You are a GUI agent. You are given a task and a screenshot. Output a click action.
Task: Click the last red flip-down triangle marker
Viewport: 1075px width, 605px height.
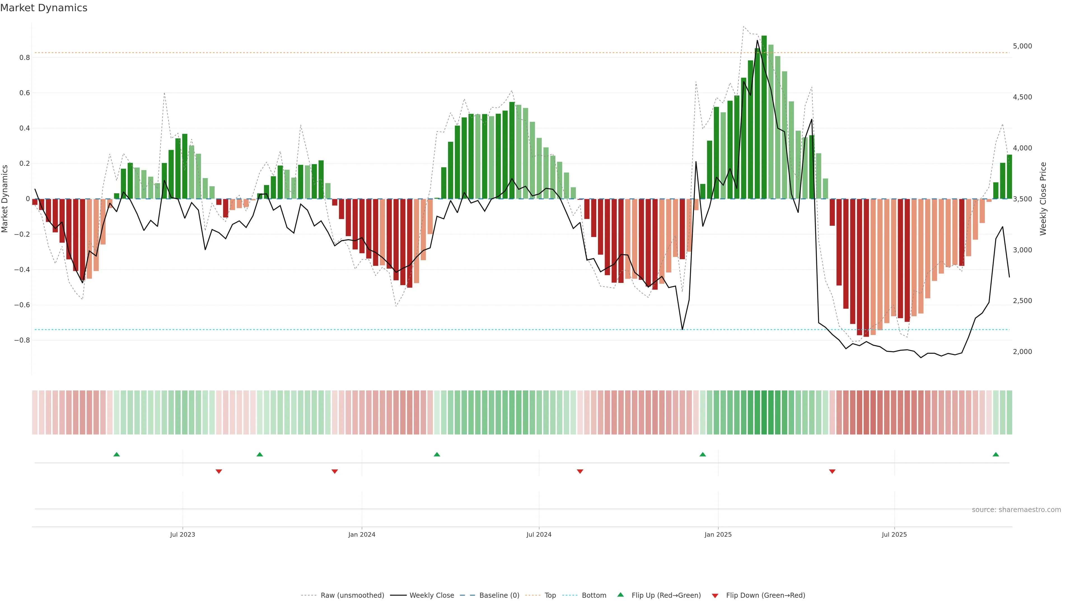(832, 471)
